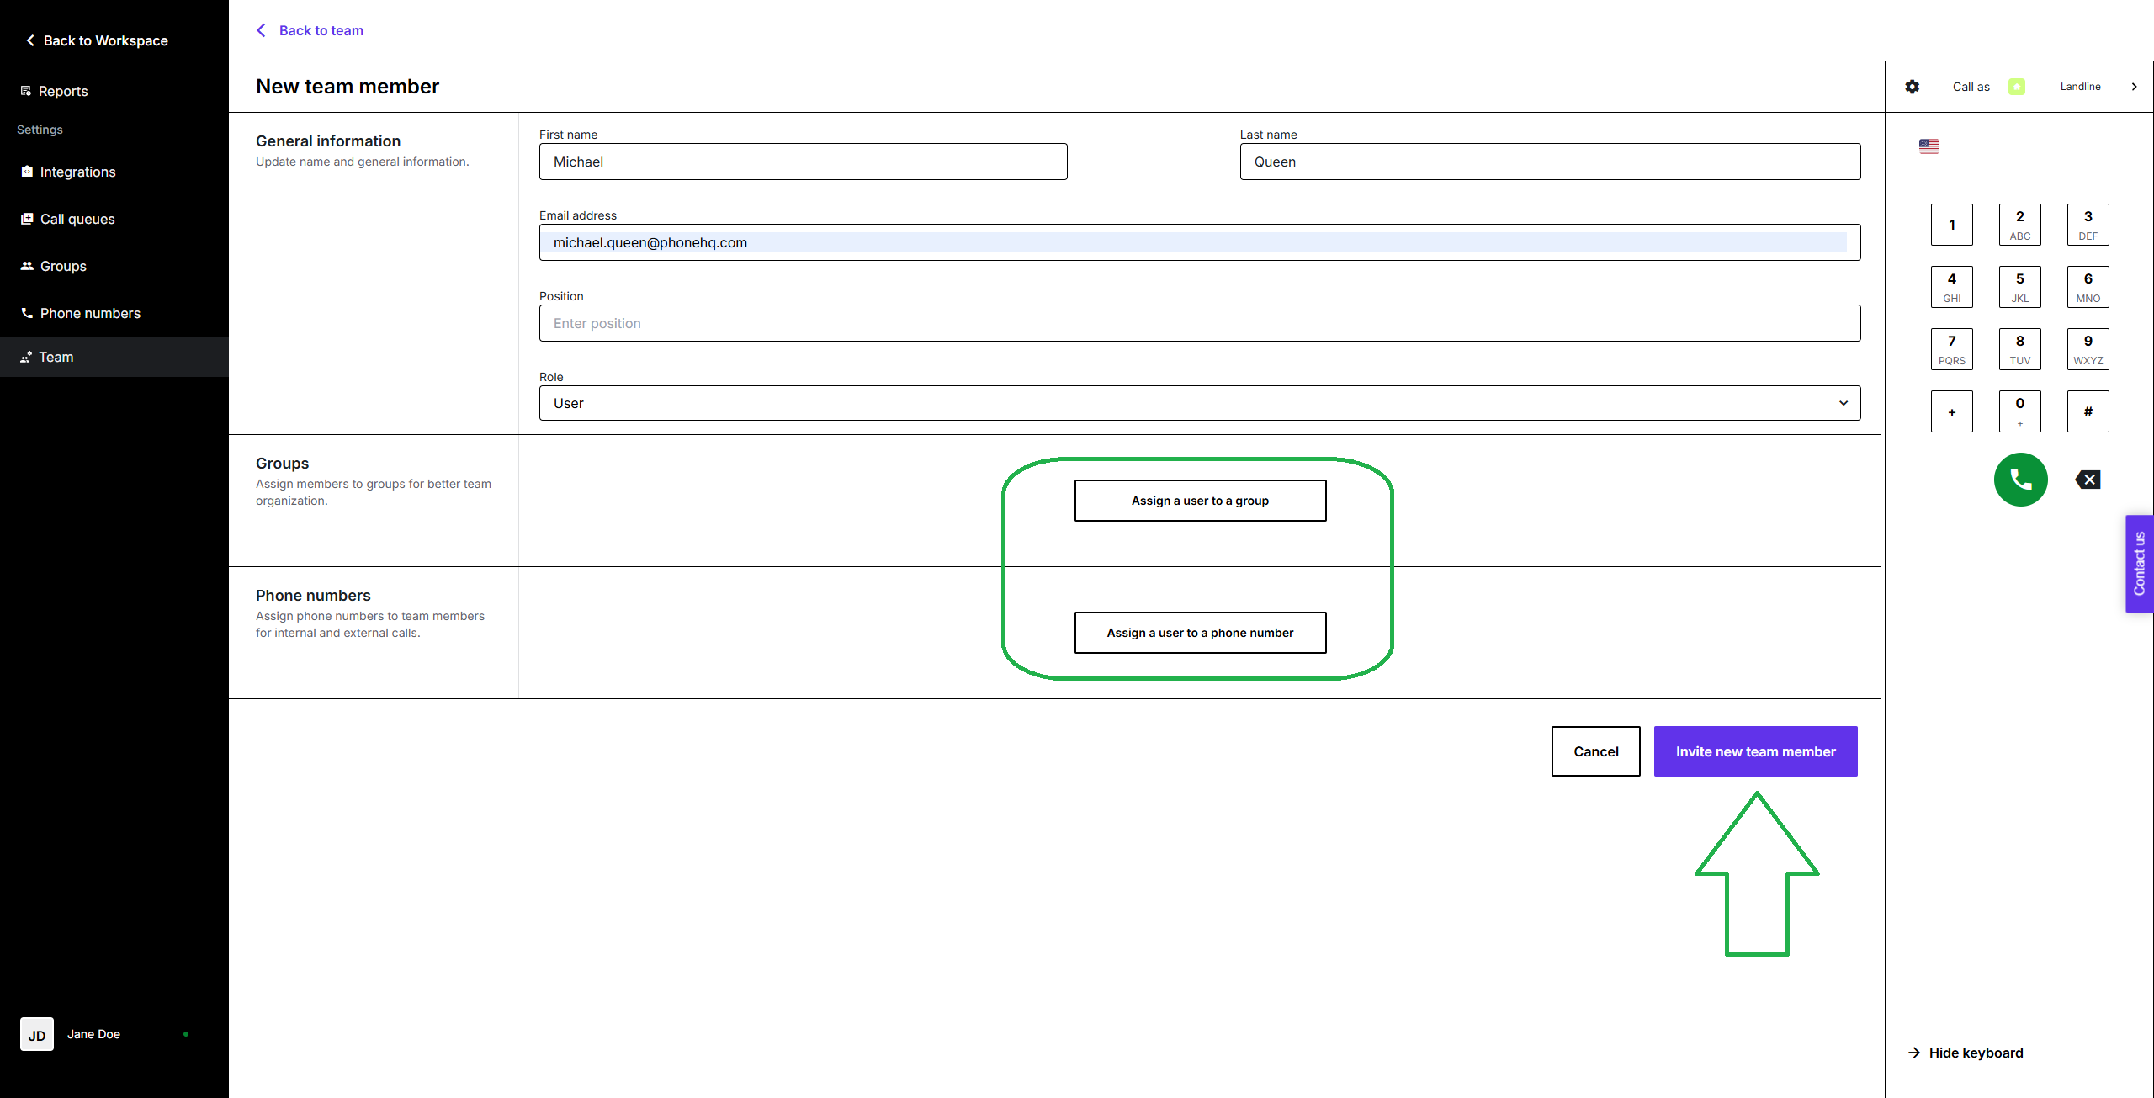Select the US flag country icon

tap(1929, 146)
